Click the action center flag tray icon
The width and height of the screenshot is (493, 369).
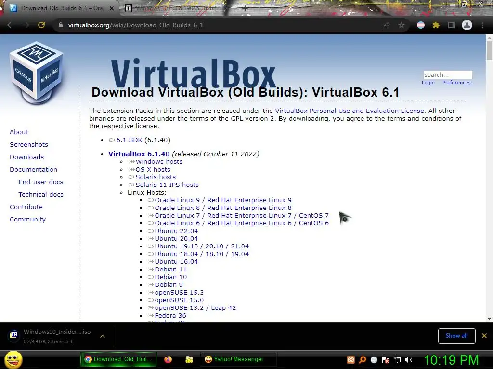[x=386, y=360]
